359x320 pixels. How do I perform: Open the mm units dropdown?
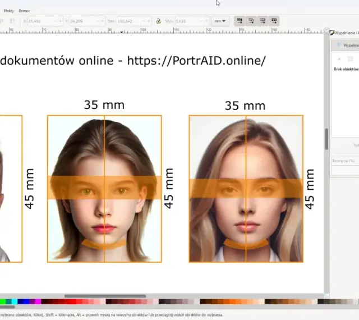[220, 21]
